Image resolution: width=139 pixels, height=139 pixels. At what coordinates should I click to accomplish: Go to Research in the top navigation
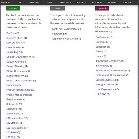(x=97, y=2)
